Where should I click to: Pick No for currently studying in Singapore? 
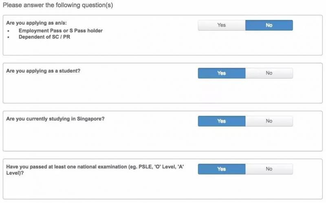click(x=269, y=121)
